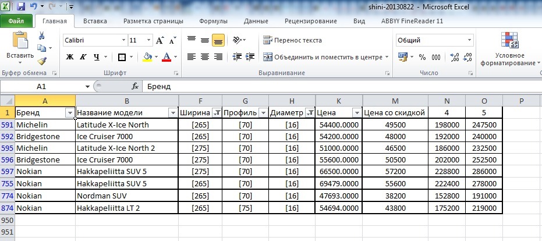Click the decrease indent icon

coord(237,56)
